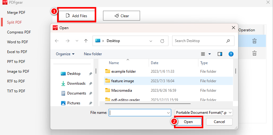
Task: Expand recent locations chevron
Action: click(x=77, y=41)
